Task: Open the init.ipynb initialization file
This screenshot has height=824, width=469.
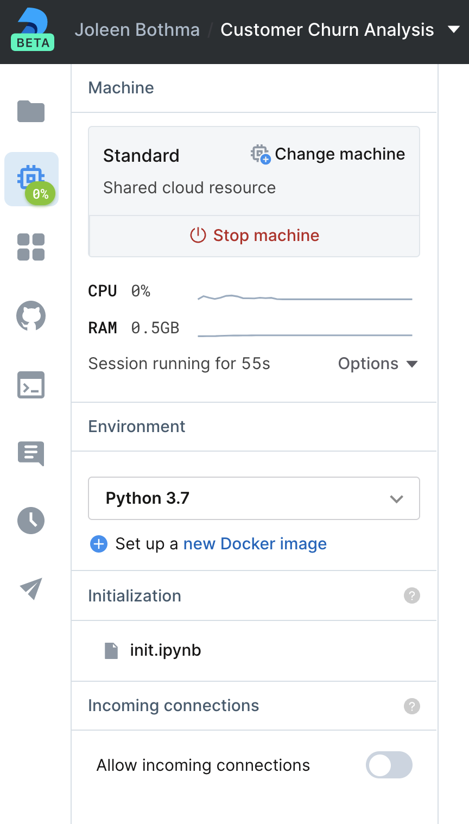Action: click(165, 650)
